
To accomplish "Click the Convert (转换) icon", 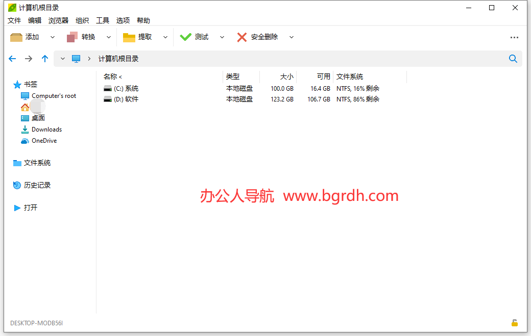I will pyautogui.click(x=73, y=37).
